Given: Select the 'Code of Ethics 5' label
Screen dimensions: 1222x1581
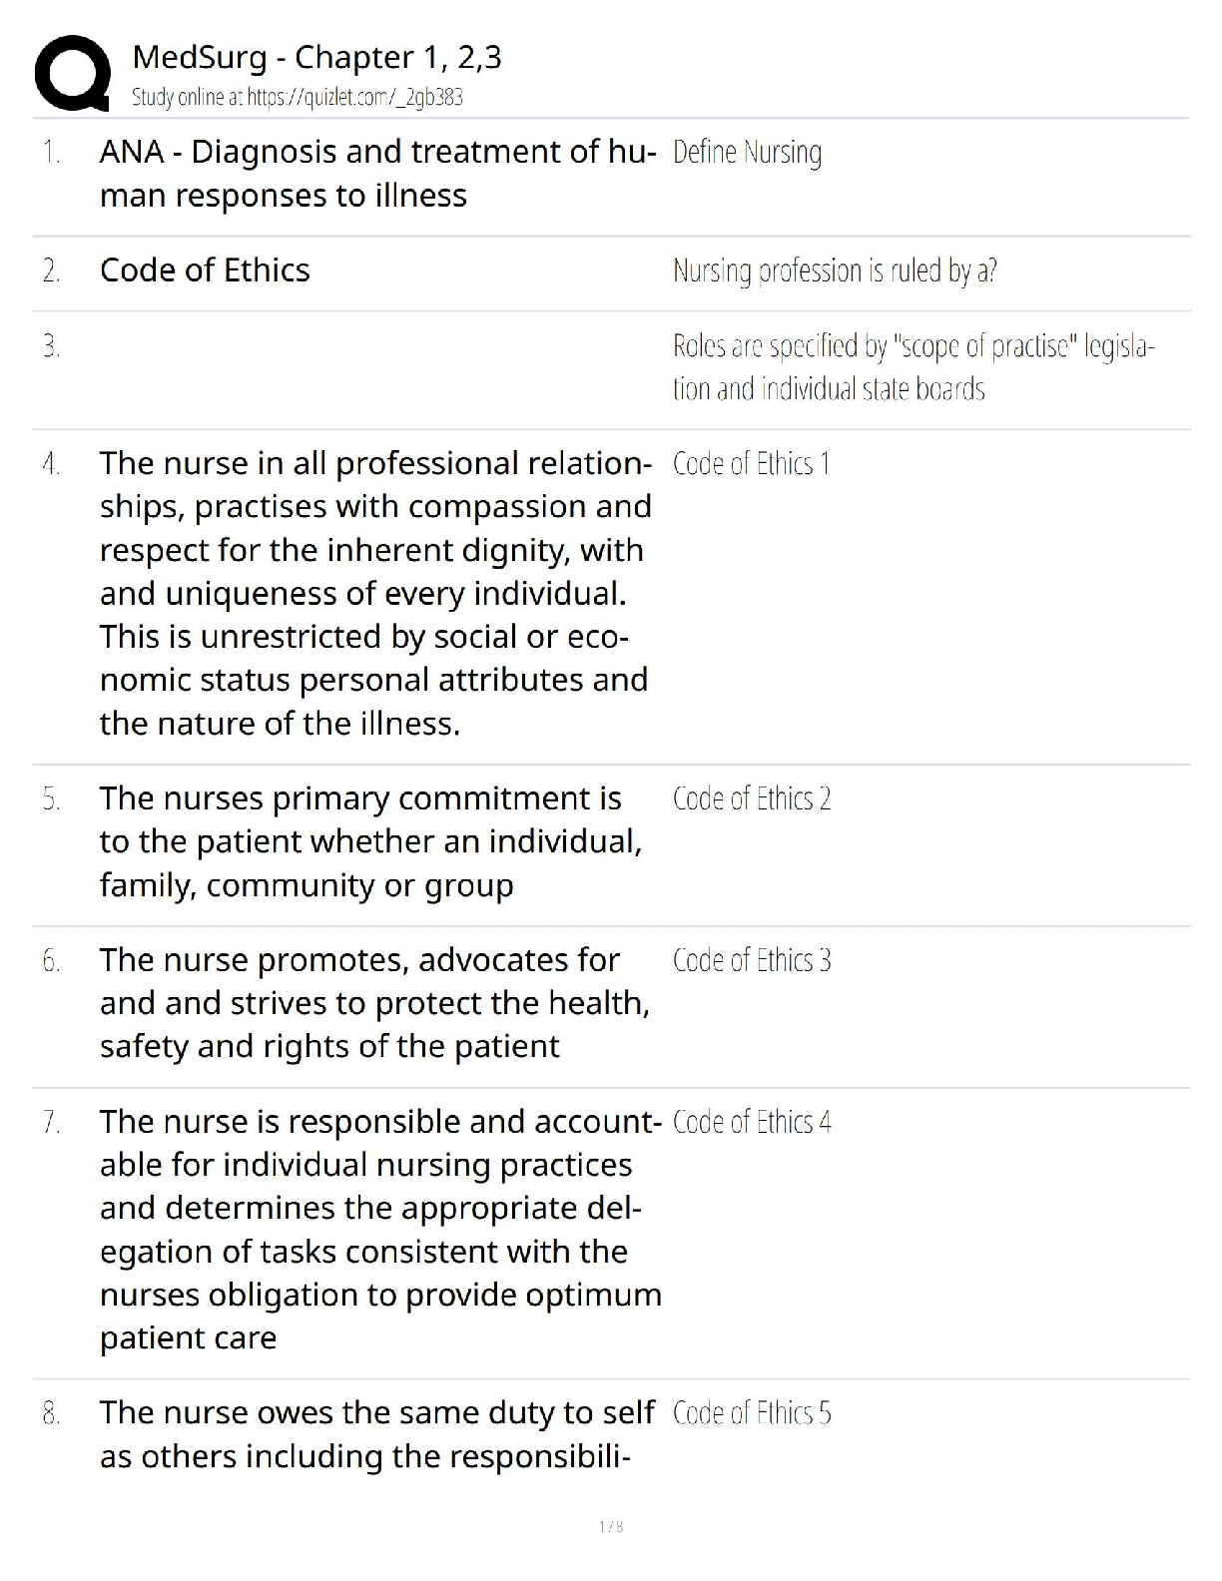Looking at the screenshot, I should (x=751, y=1414).
